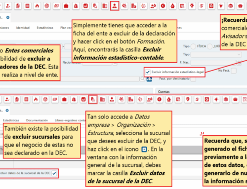The width and height of the screenshot is (247, 189).
Task: Toggle Fact. por destinatario checkbox
Action: (193, 79)
